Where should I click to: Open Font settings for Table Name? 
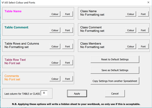pyautogui.click(x=67, y=14)
